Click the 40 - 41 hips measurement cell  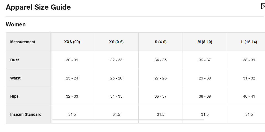pos(249,96)
